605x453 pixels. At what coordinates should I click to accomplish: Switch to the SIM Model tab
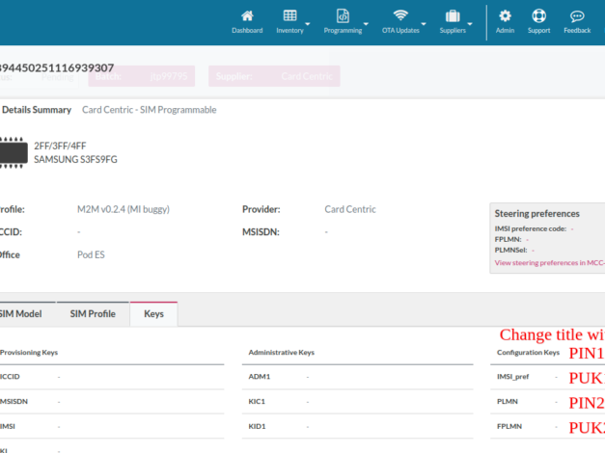coord(19,314)
